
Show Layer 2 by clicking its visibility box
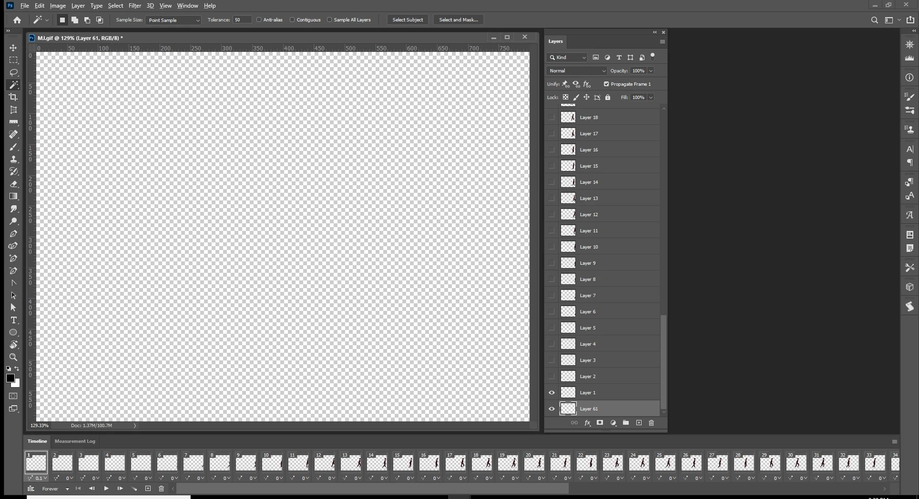[551, 377]
